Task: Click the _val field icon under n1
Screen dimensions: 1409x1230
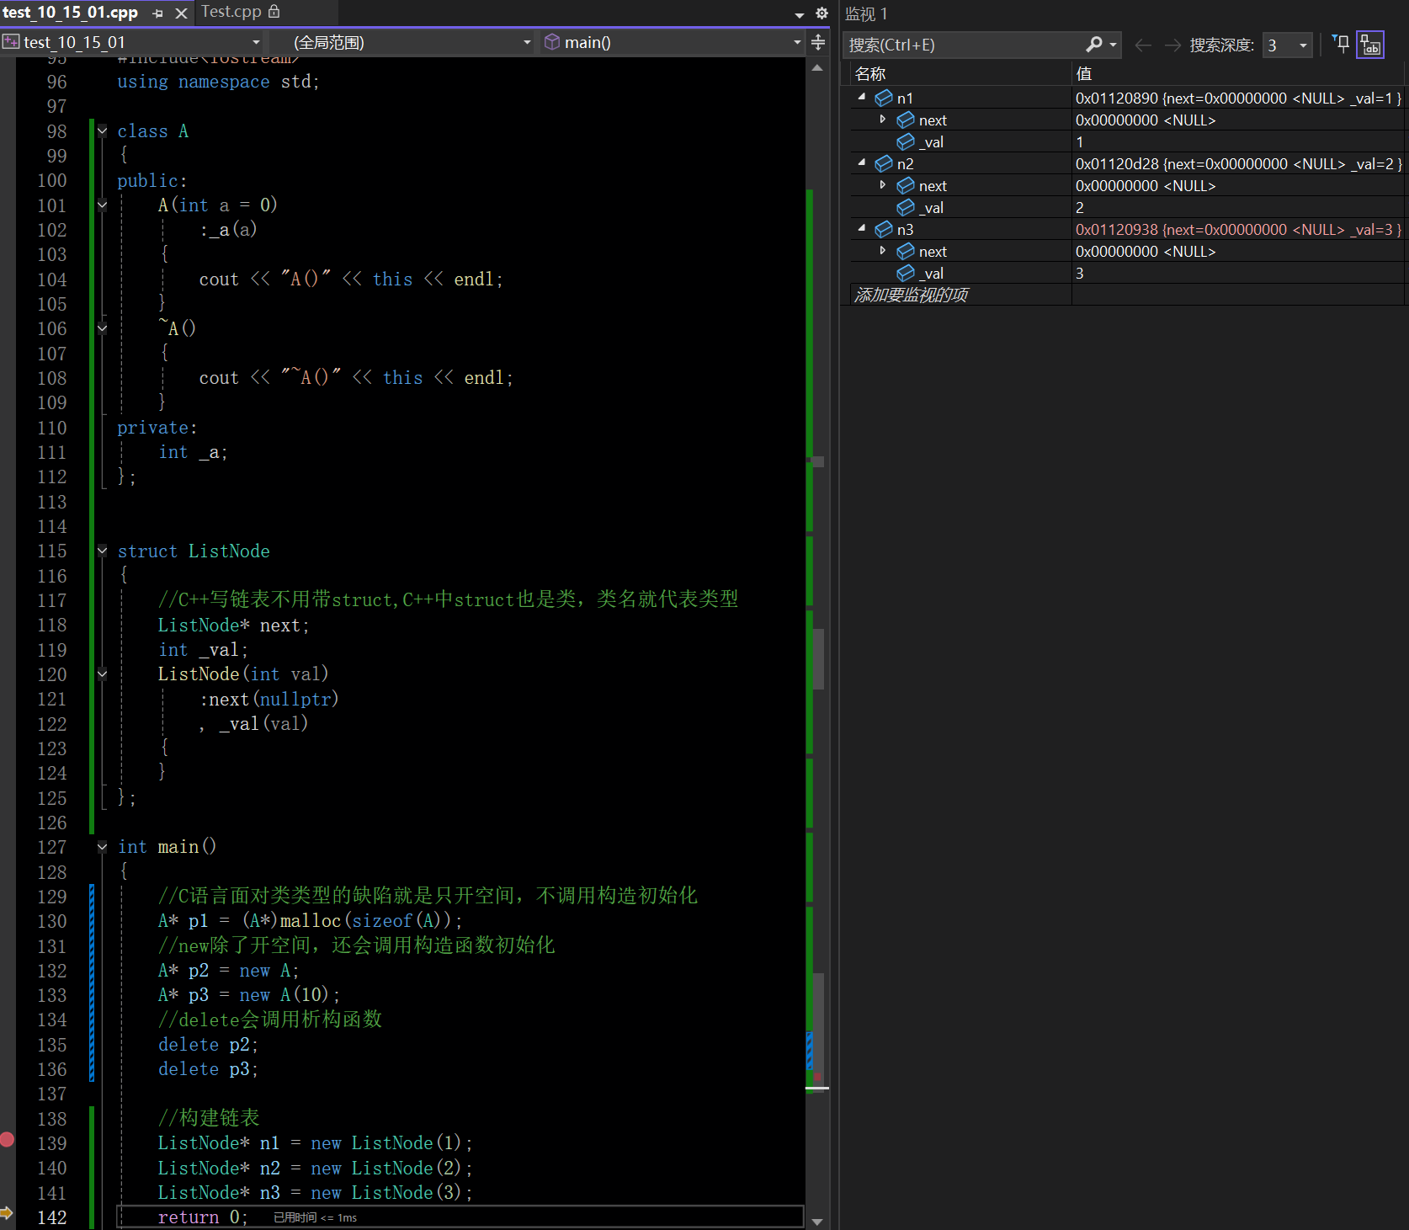Action: [906, 142]
